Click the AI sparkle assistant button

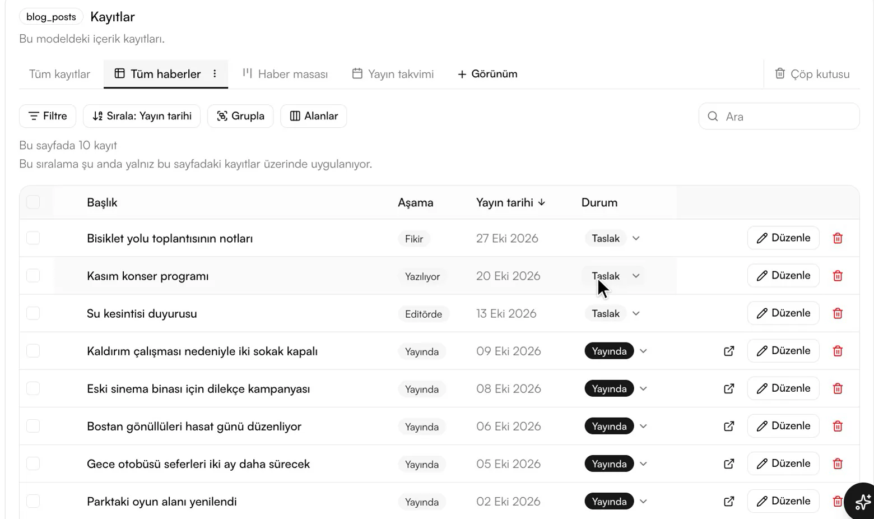(x=862, y=502)
